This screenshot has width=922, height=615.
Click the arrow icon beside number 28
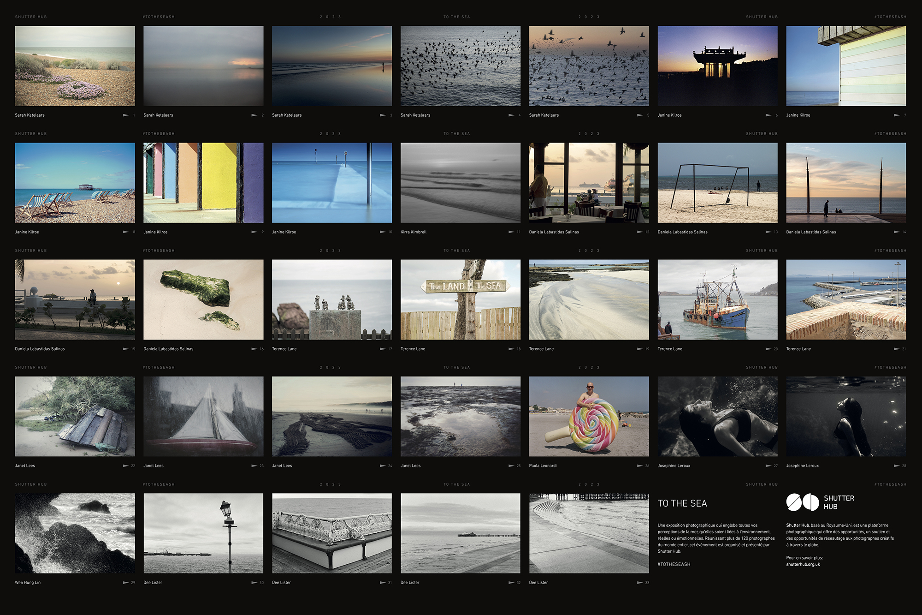click(x=897, y=466)
